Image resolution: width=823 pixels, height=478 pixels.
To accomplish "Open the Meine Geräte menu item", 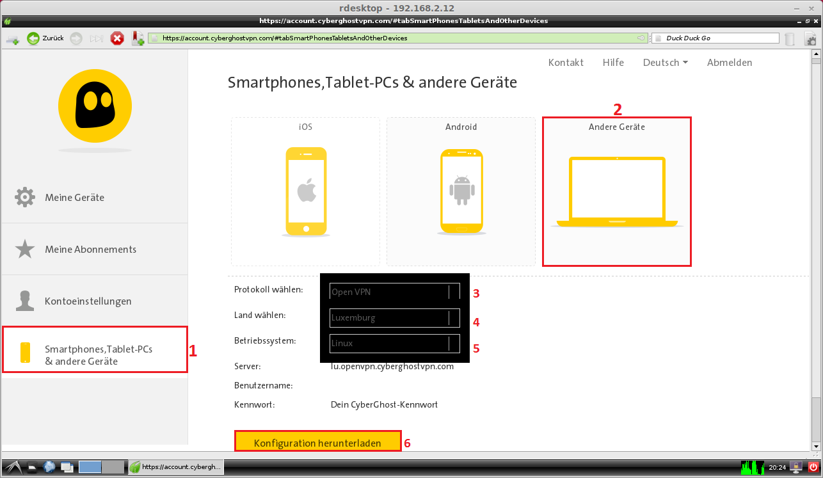I will [x=95, y=197].
